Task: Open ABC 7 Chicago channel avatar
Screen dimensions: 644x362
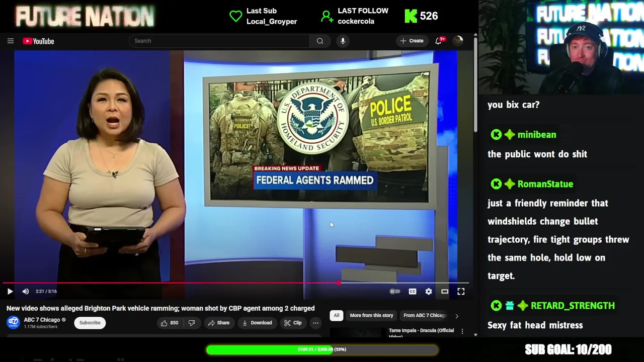Action: click(14, 322)
